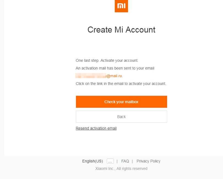View the Privacy Policy

point(148,161)
